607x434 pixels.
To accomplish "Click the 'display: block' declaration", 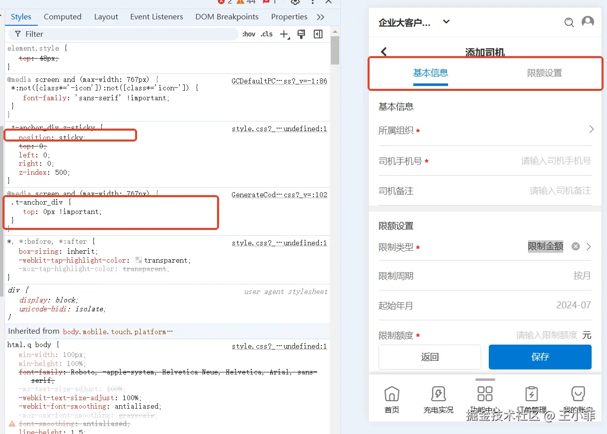I will coord(49,300).
